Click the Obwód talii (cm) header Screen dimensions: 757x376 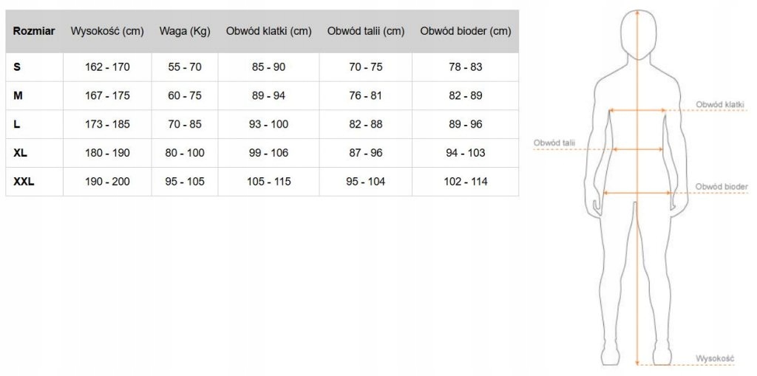(365, 31)
